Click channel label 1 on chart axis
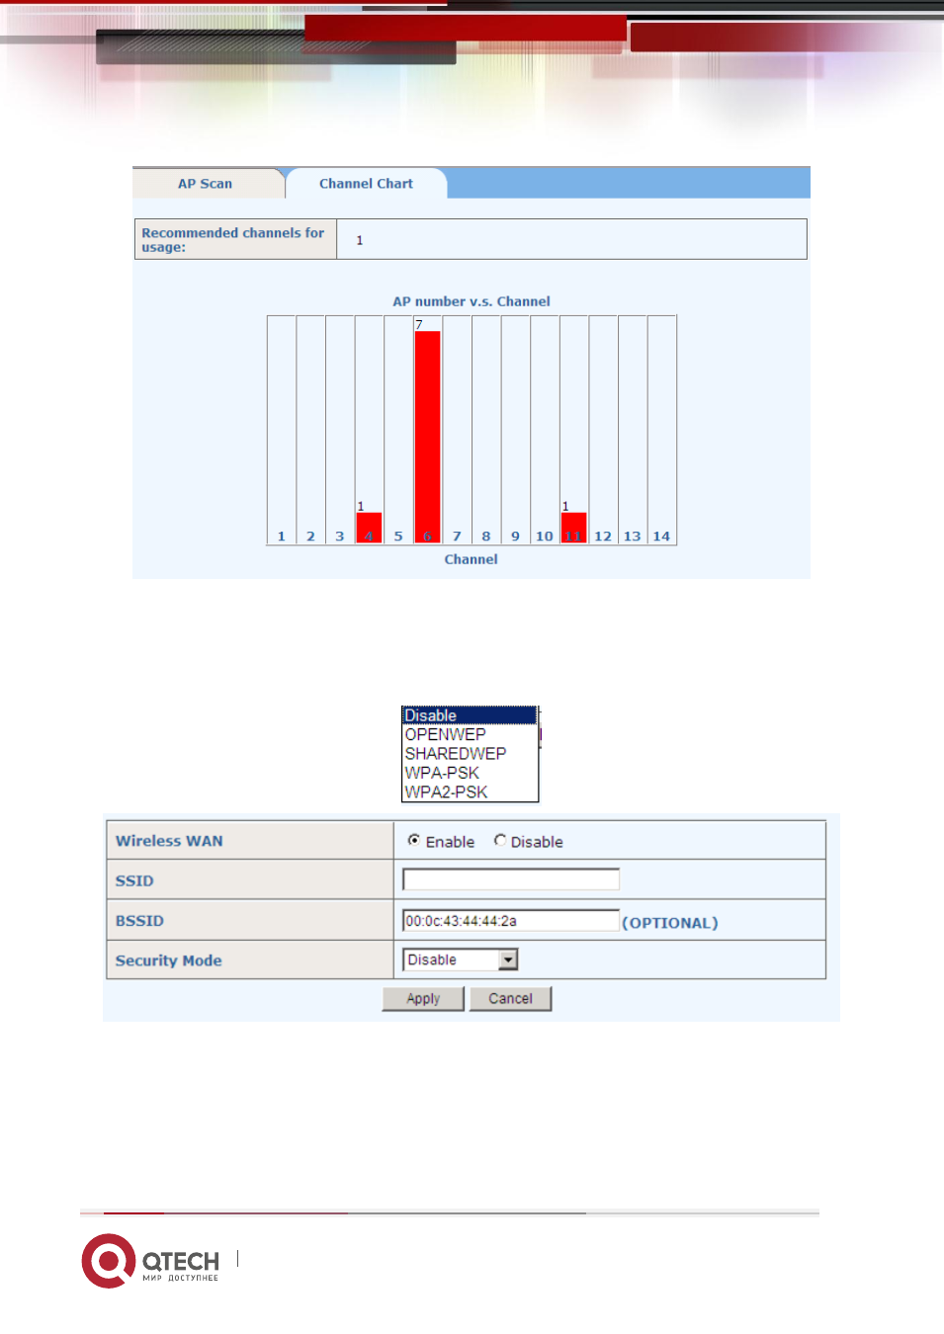The image size is (944, 1334). pos(282,537)
